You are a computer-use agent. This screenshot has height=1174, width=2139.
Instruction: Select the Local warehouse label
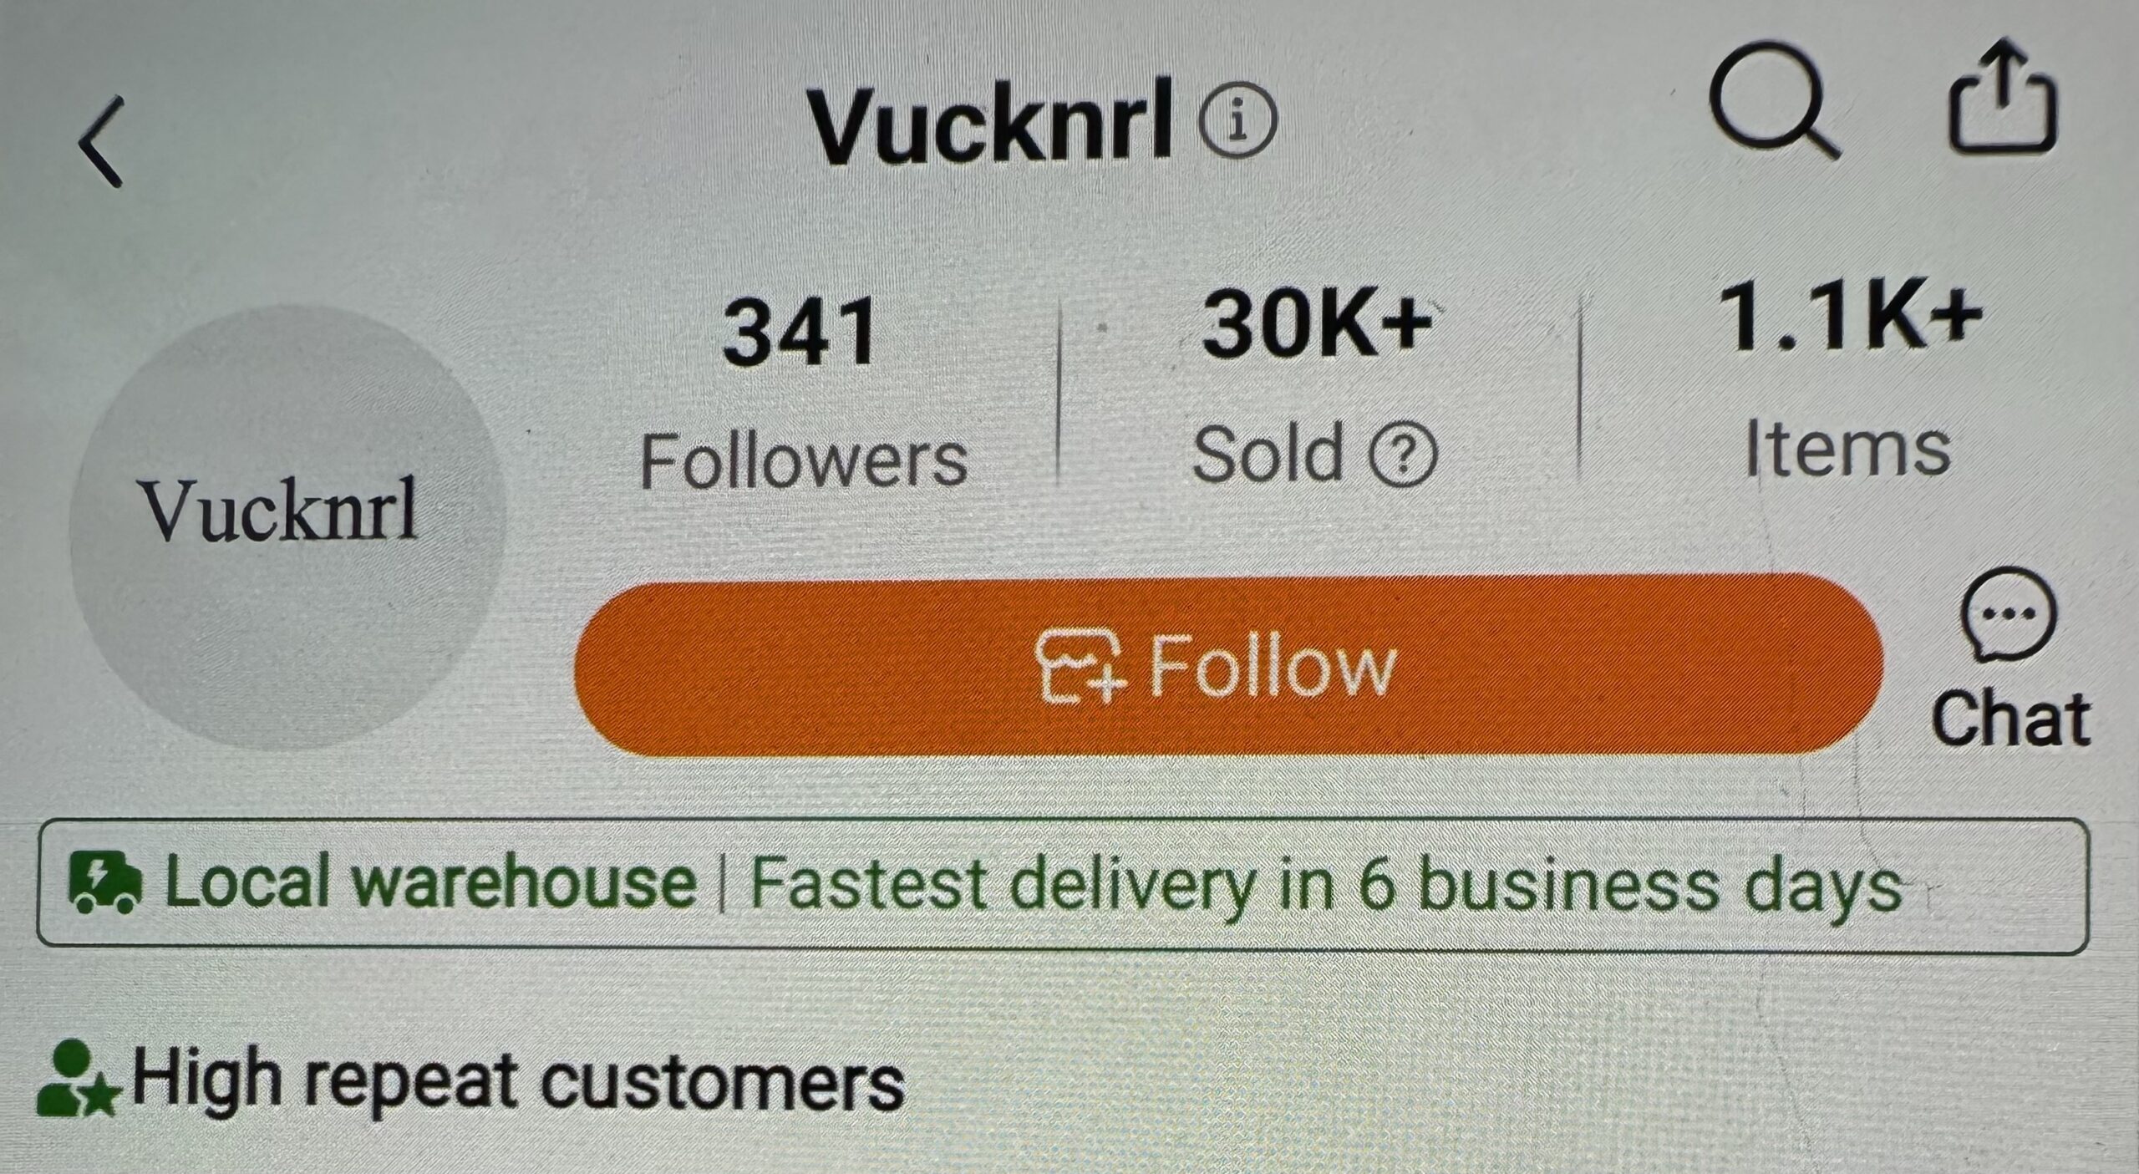click(429, 883)
